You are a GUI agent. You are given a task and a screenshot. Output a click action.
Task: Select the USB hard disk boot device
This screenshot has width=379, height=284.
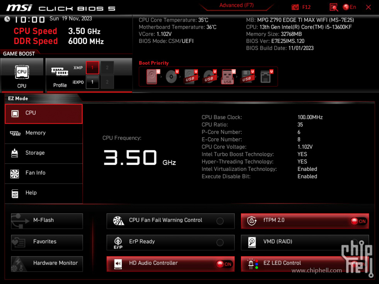click(x=190, y=77)
